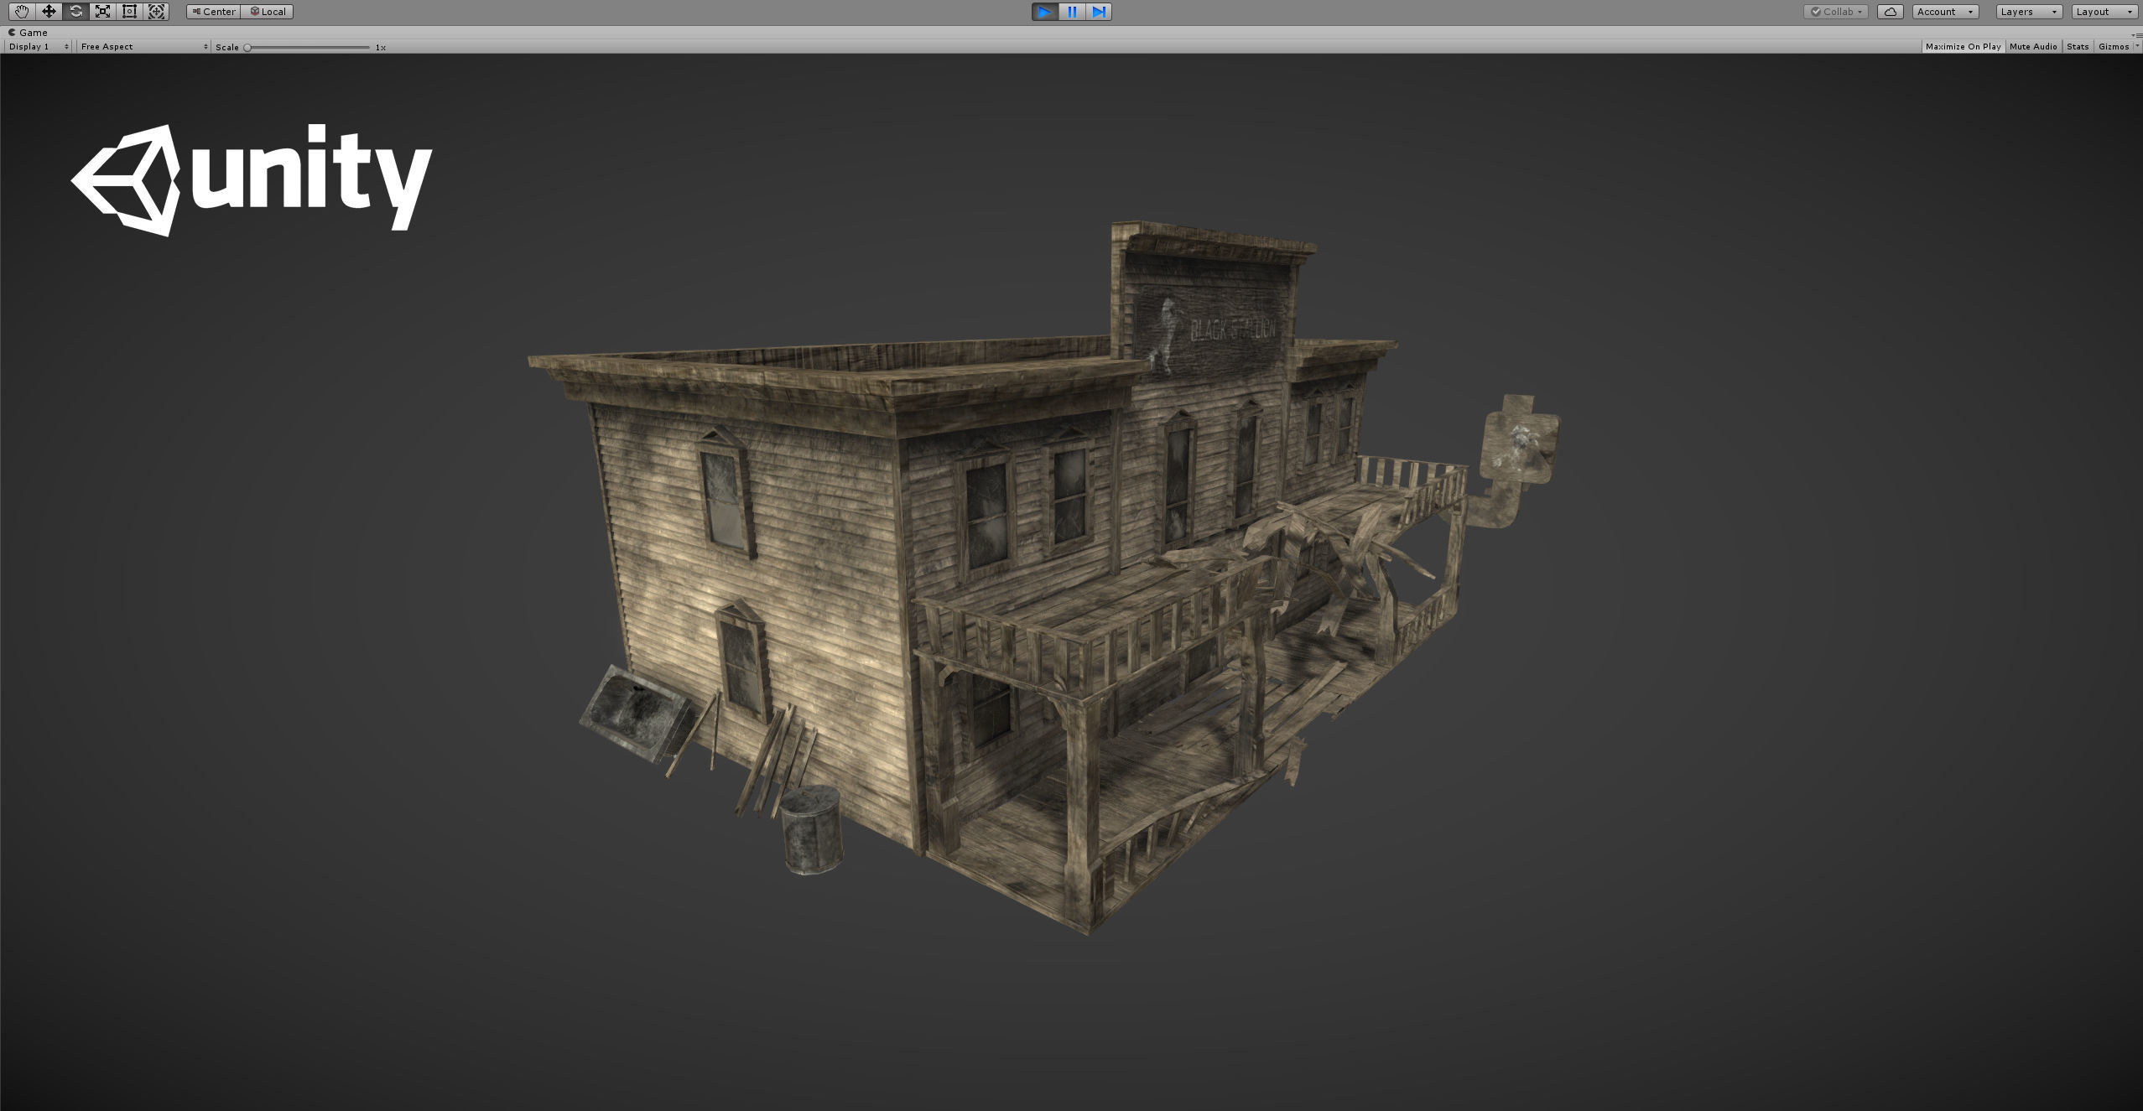
Task: Choose the Rect transform tool
Action: tap(129, 12)
